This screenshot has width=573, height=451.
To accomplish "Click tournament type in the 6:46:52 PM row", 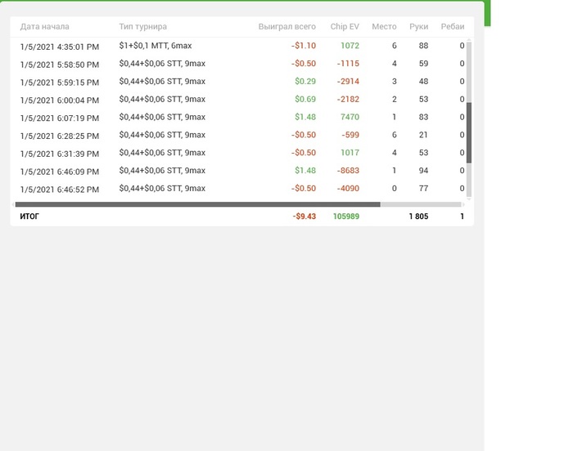I will tap(162, 189).
